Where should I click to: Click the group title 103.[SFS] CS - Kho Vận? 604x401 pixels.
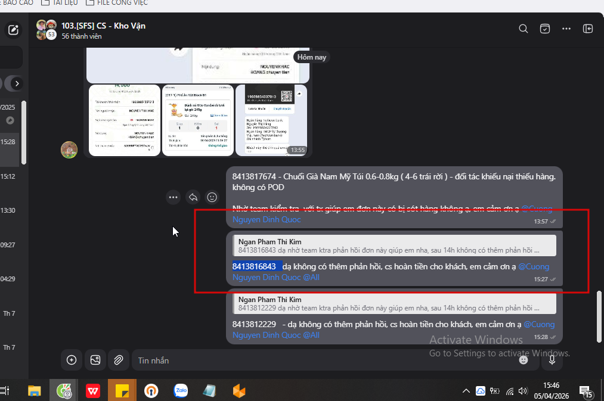point(103,26)
